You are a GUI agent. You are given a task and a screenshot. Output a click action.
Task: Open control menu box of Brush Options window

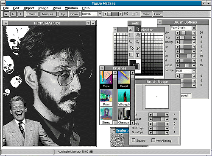coord(159,22)
